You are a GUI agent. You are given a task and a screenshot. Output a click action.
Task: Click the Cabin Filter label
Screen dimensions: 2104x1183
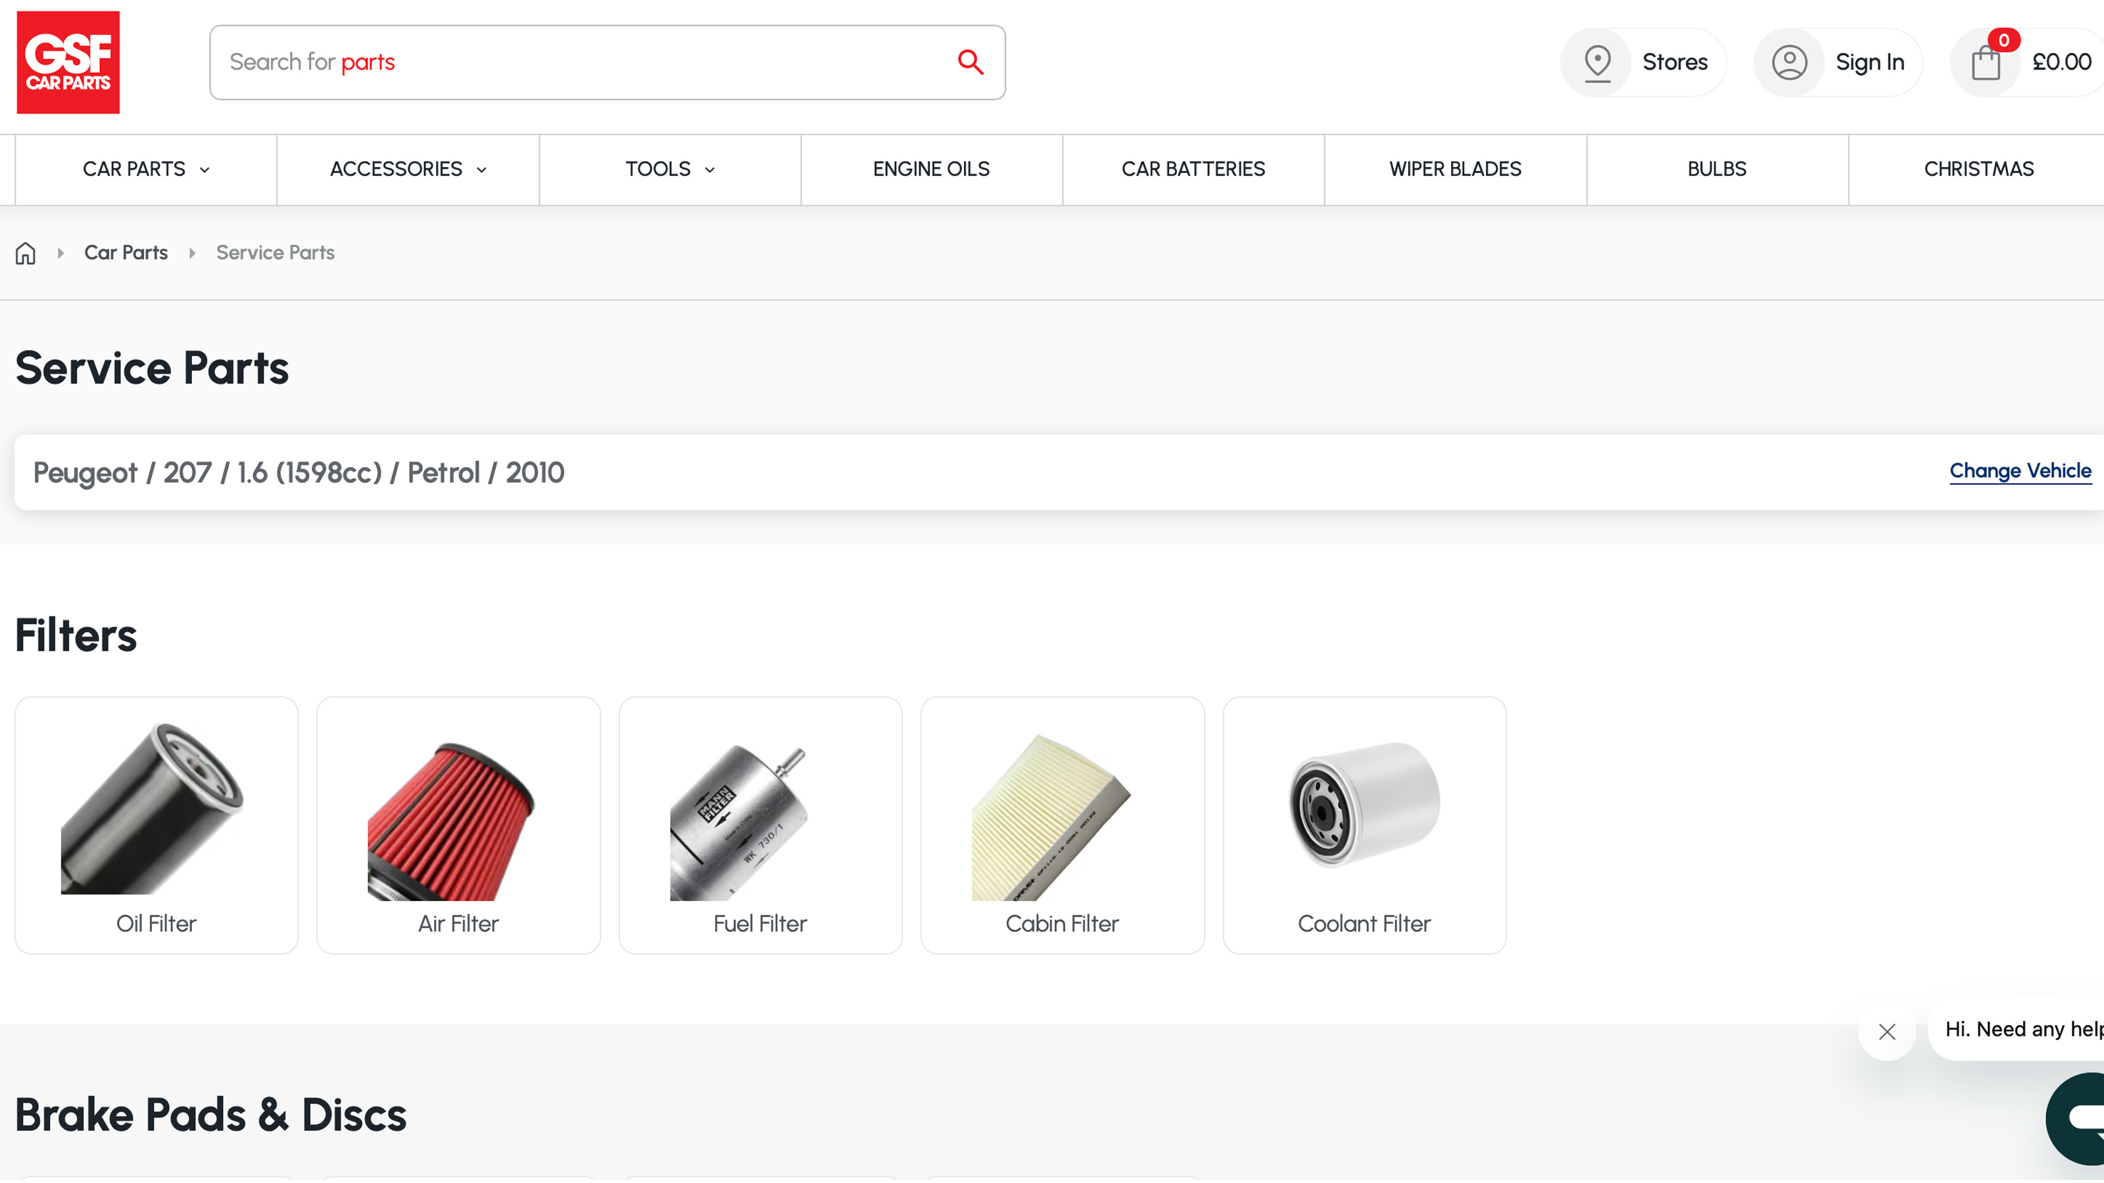point(1062,923)
